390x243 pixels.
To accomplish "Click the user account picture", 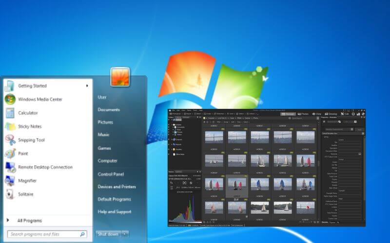I will point(119,77).
